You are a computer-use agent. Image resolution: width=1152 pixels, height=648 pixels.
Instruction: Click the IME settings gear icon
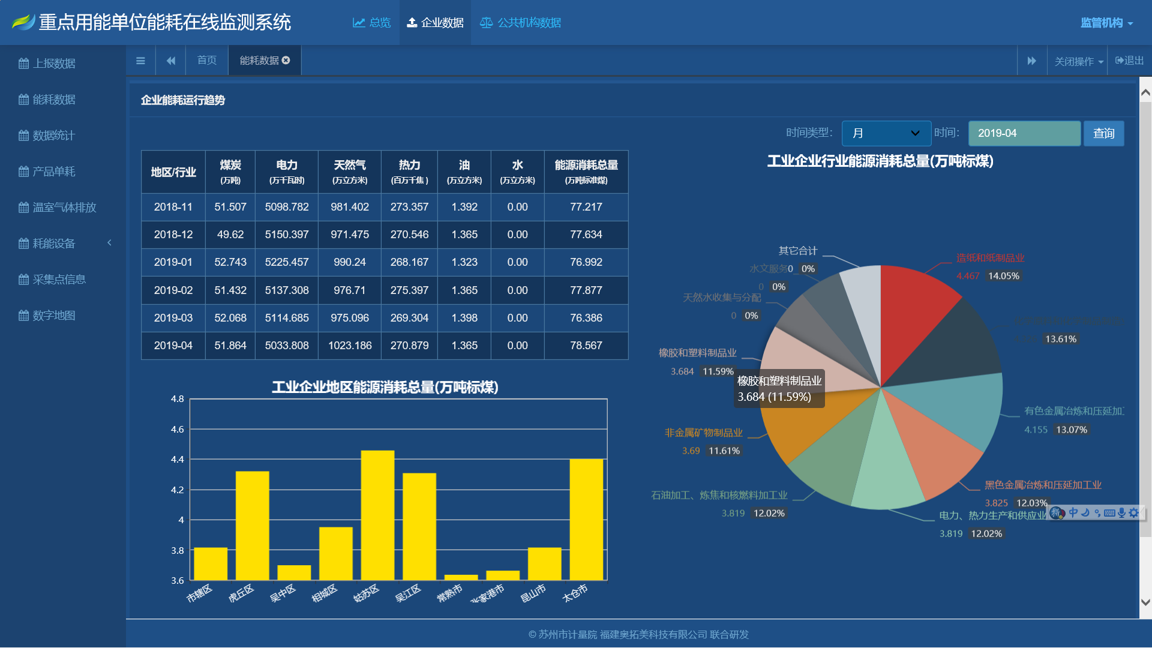click(x=1133, y=512)
